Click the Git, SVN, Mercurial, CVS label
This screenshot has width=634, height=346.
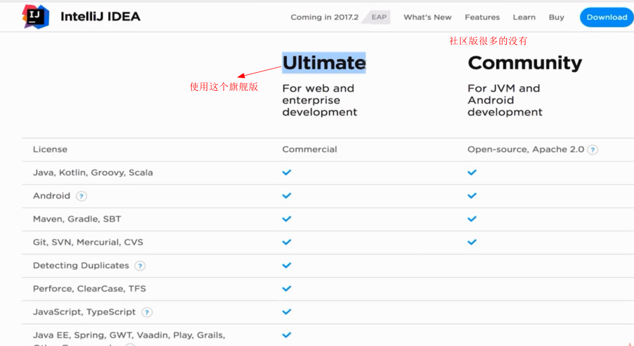coord(88,242)
